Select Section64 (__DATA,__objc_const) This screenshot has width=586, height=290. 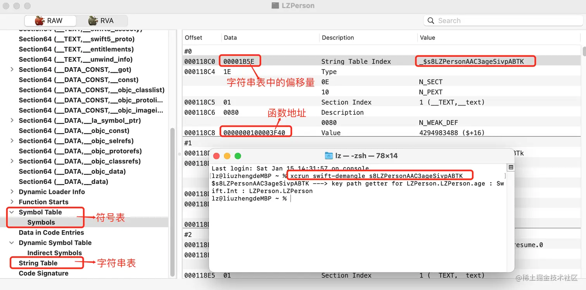click(x=74, y=131)
